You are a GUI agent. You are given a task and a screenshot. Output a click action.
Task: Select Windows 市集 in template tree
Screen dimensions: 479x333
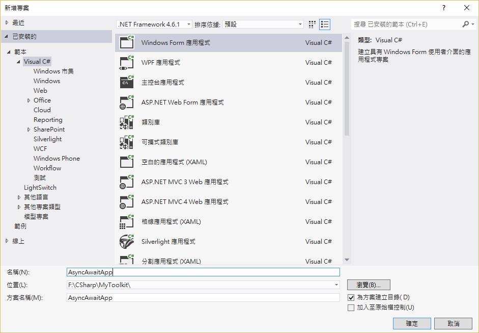pos(53,71)
